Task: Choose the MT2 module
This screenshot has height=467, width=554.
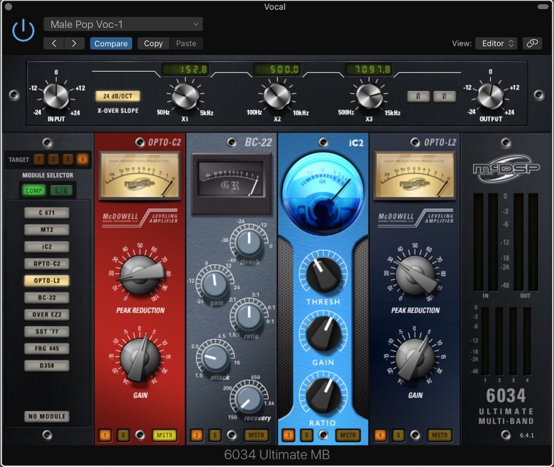Action: 47,230
